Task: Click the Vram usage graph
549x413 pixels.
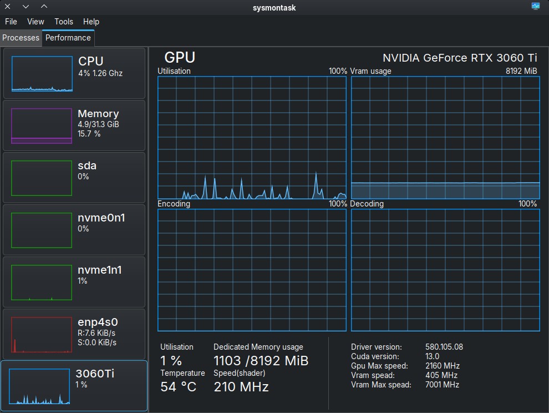Action: [445, 138]
